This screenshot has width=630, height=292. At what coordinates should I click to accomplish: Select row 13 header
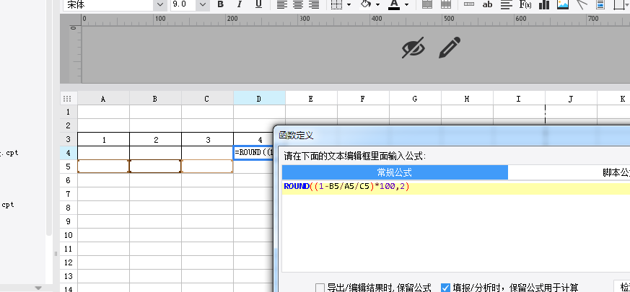[69, 275]
